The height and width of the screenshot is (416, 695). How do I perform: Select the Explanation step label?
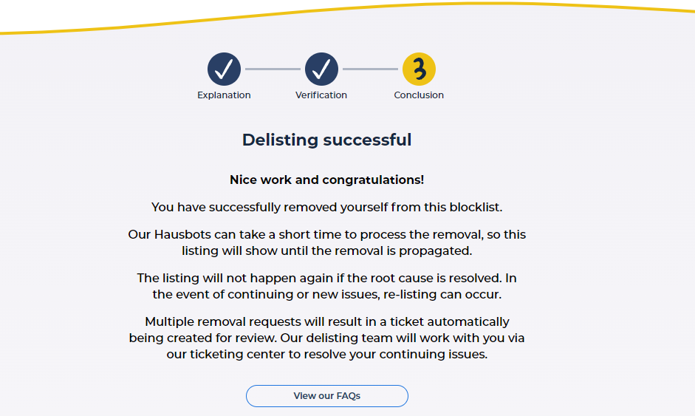[224, 95]
